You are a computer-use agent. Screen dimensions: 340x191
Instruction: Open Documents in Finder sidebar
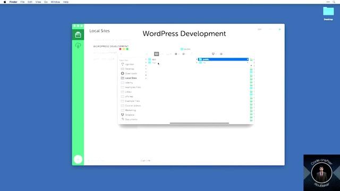pyautogui.click(x=129, y=119)
